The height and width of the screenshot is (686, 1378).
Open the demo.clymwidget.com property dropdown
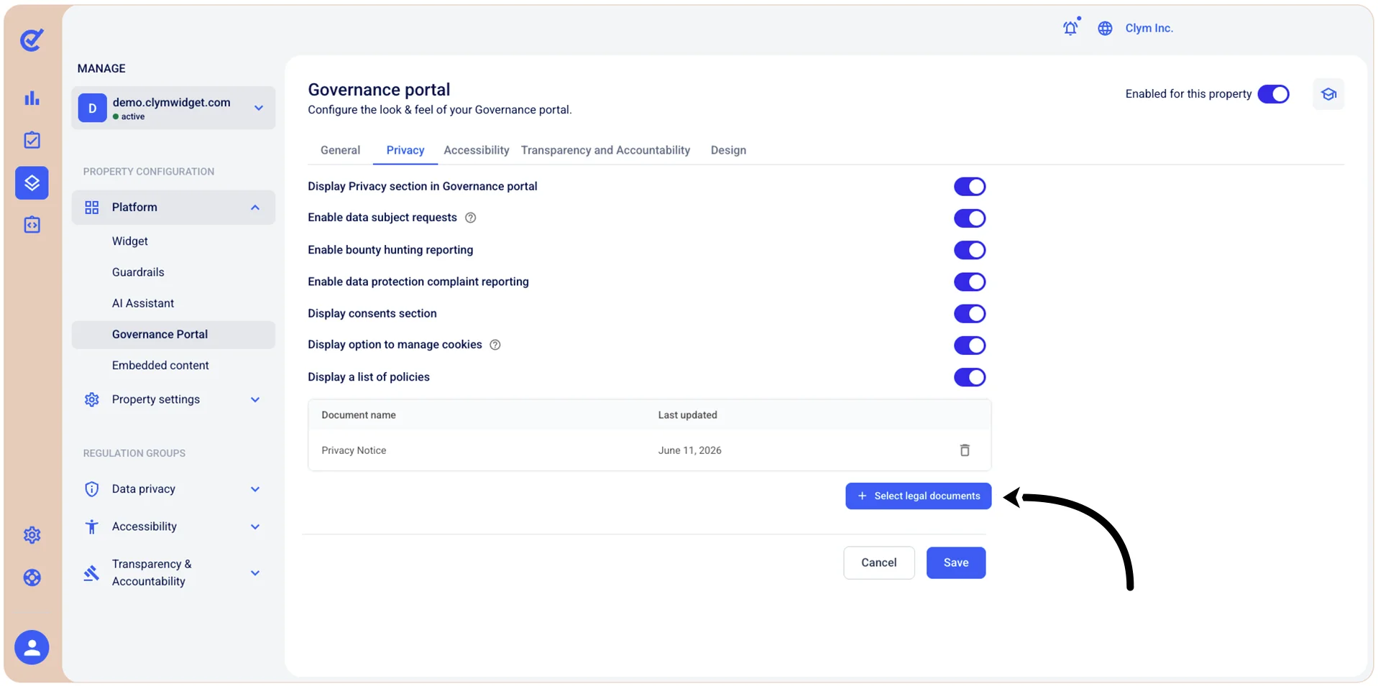click(x=173, y=108)
